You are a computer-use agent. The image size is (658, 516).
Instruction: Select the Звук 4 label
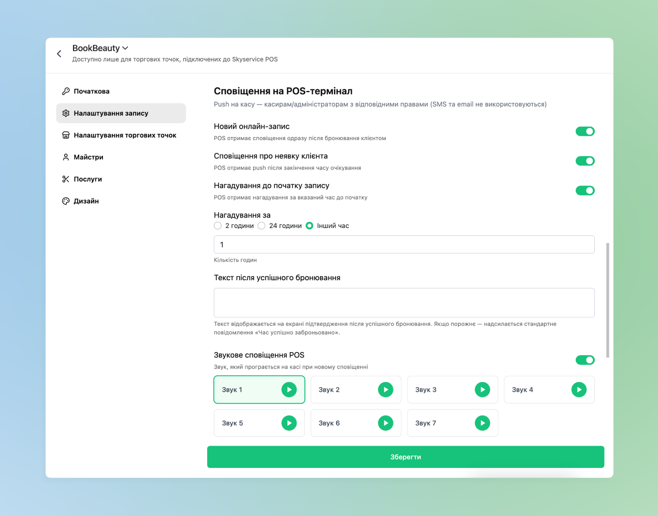[x=522, y=390]
